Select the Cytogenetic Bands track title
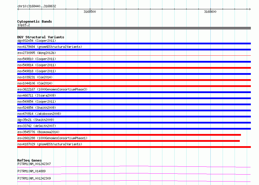 35,21
